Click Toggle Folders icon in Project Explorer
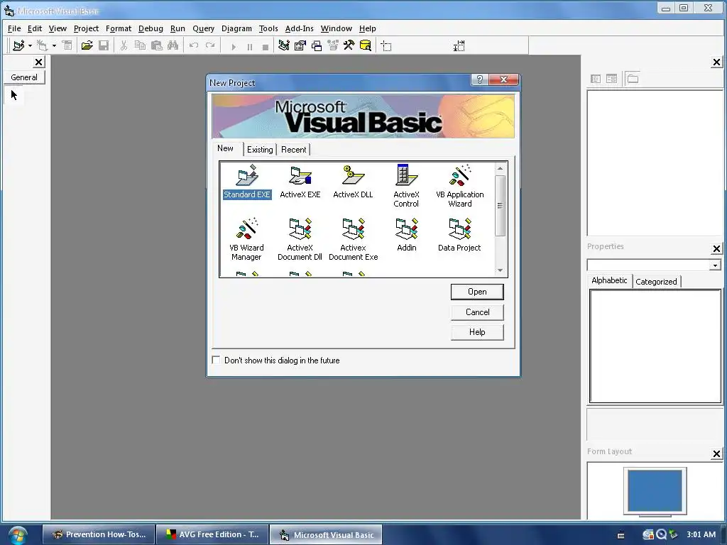 [x=633, y=79]
